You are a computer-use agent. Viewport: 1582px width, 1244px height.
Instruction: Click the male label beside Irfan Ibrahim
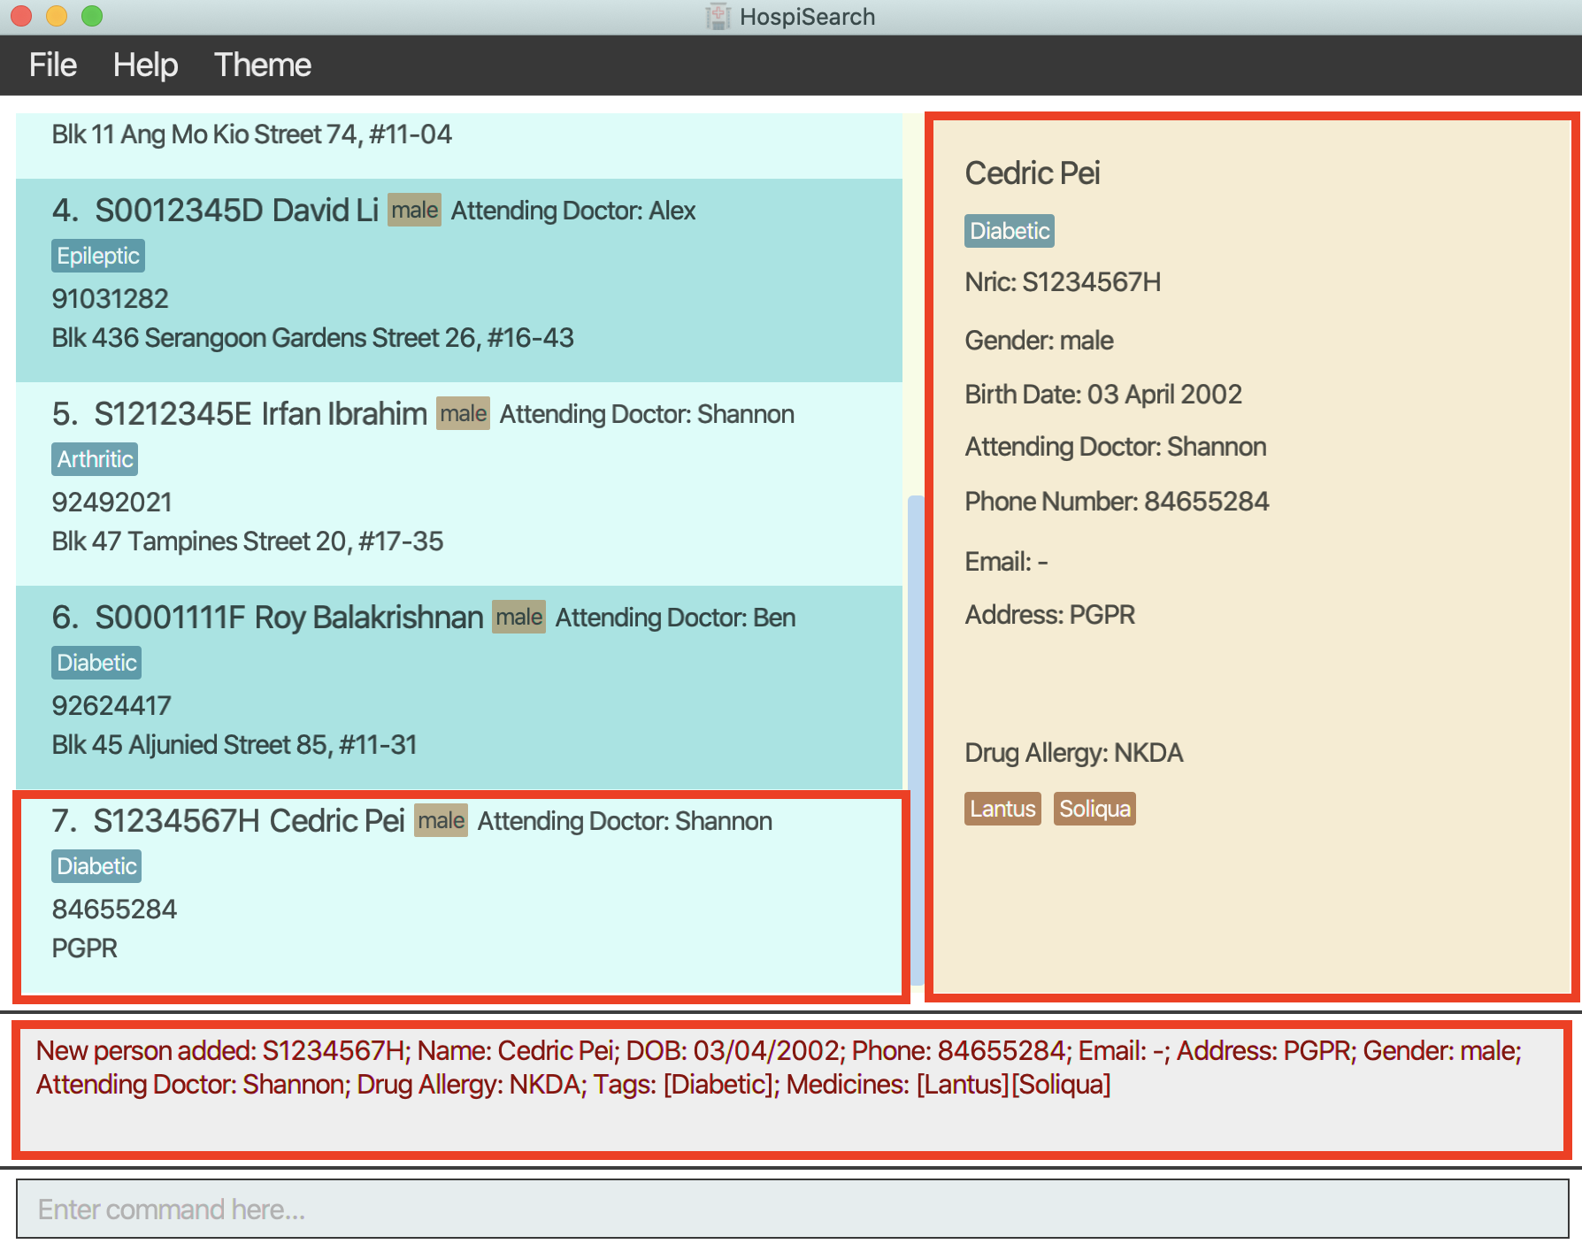[463, 414]
